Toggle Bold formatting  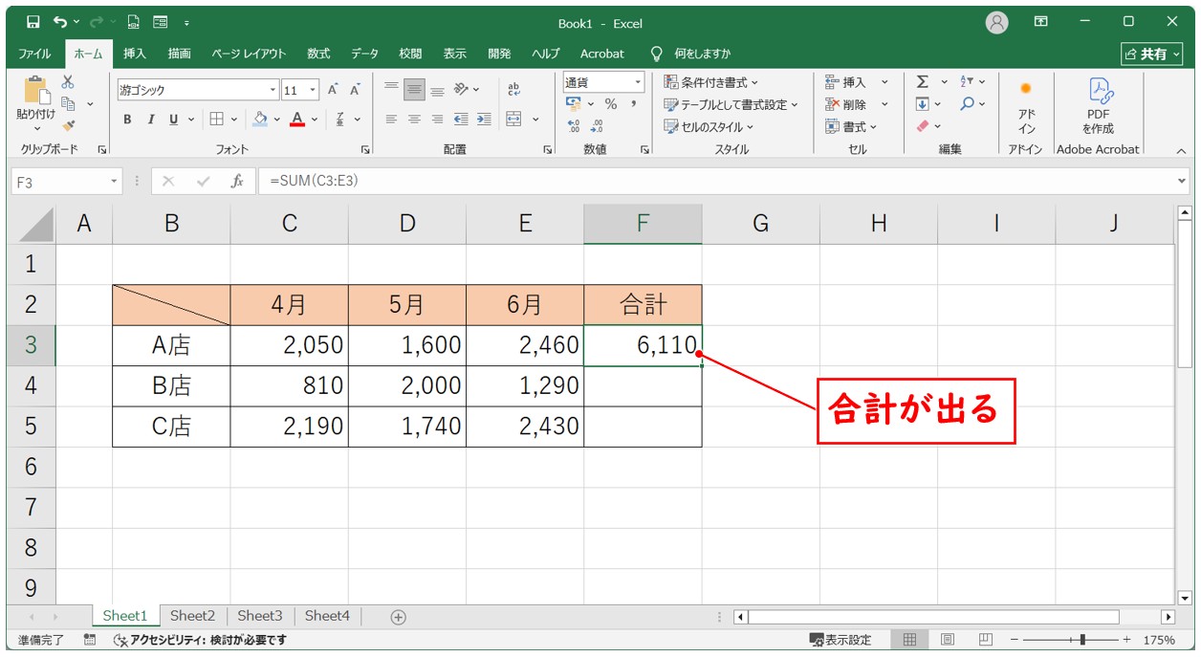[127, 120]
